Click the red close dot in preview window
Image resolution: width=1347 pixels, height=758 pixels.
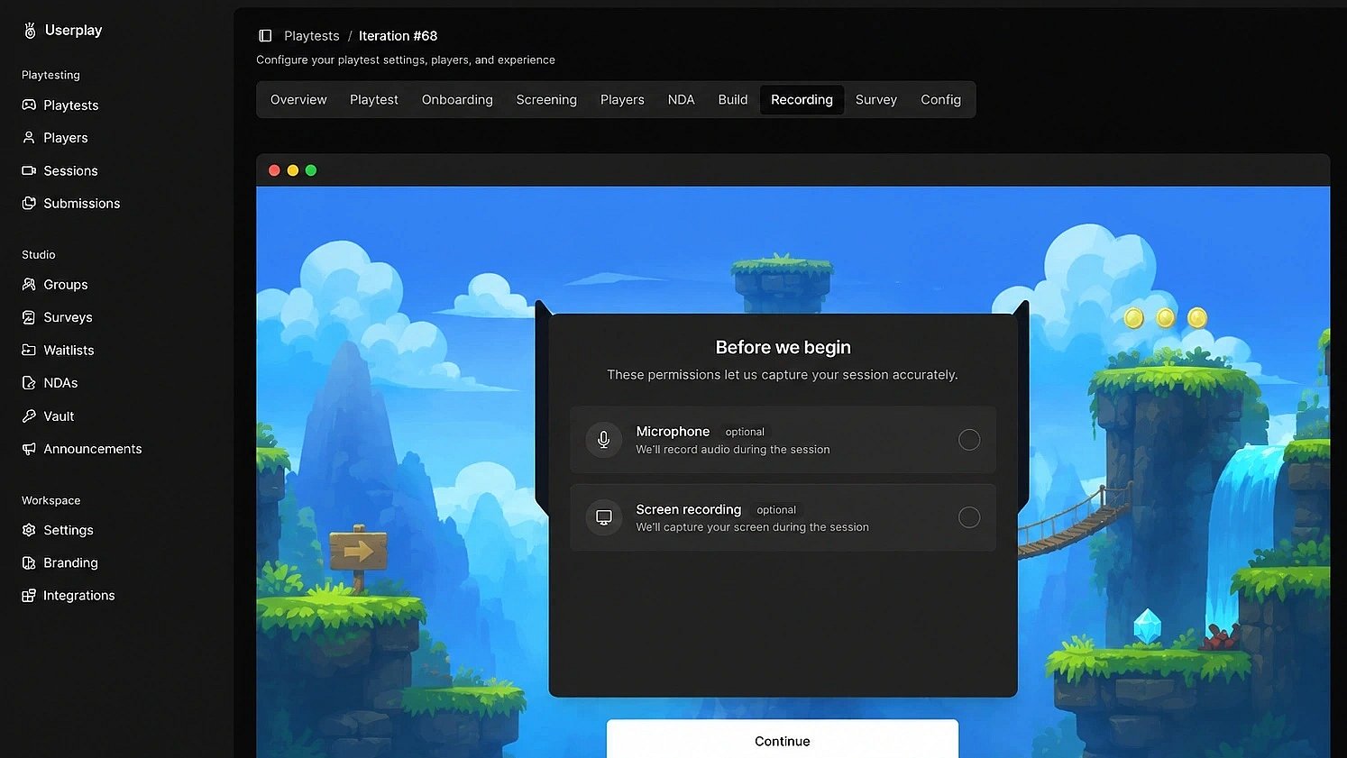point(274,170)
